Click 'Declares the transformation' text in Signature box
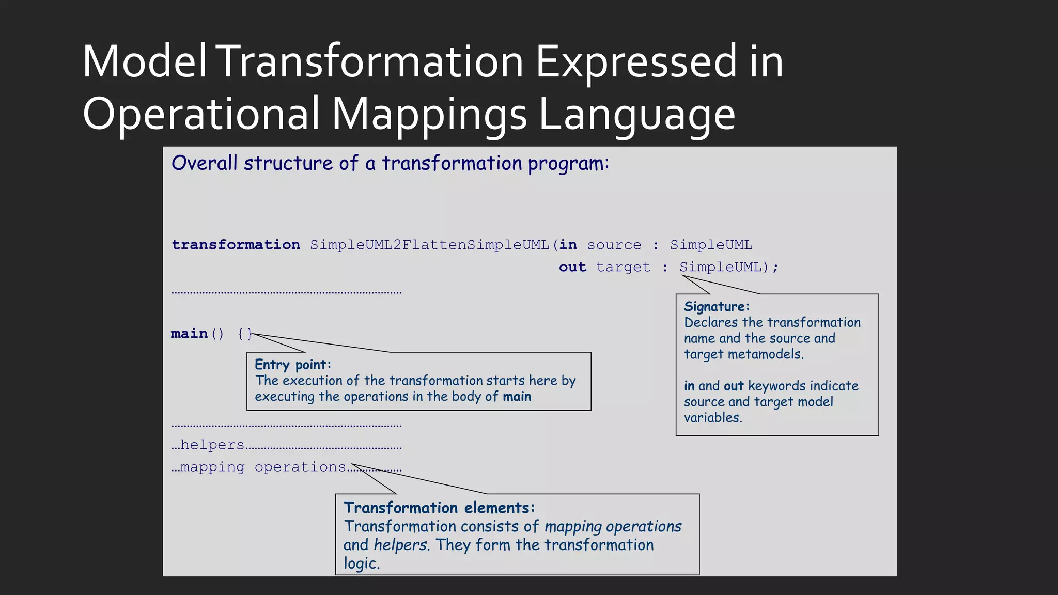Image resolution: width=1058 pixels, height=595 pixels. pyautogui.click(x=772, y=322)
